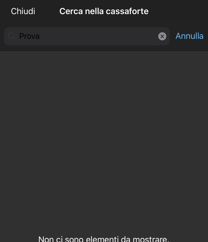Tap the gray circle X in the search field
This screenshot has height=242, width=208.
(x=162, y=36)
